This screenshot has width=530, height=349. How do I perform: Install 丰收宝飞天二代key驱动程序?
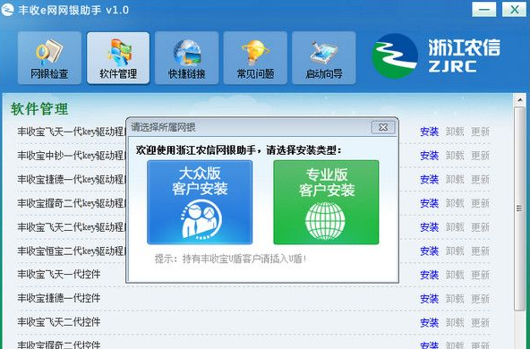pyautogui.click(x=429, y=227)
